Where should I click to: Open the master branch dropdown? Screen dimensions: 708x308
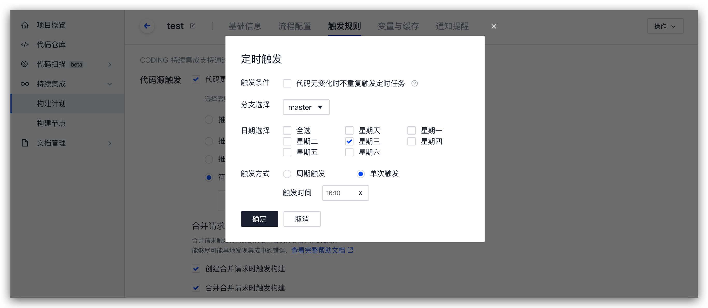306,107
